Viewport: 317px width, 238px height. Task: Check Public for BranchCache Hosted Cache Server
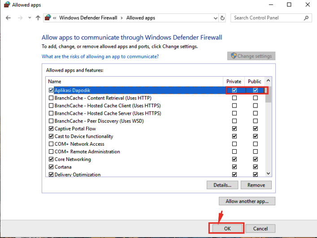(255, 113)
